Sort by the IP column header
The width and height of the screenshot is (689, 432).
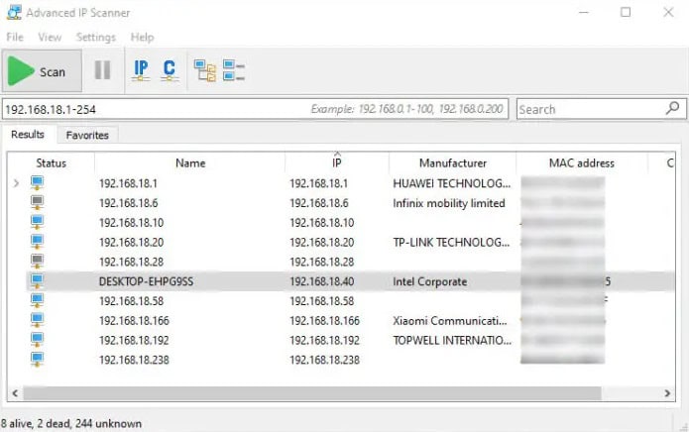coord(337,162)
